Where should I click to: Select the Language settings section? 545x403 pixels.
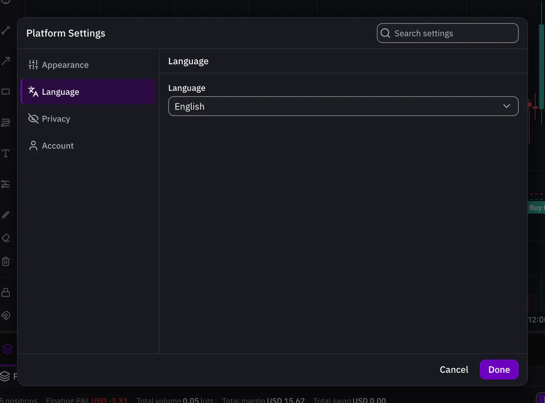click(x=89, y=92)
